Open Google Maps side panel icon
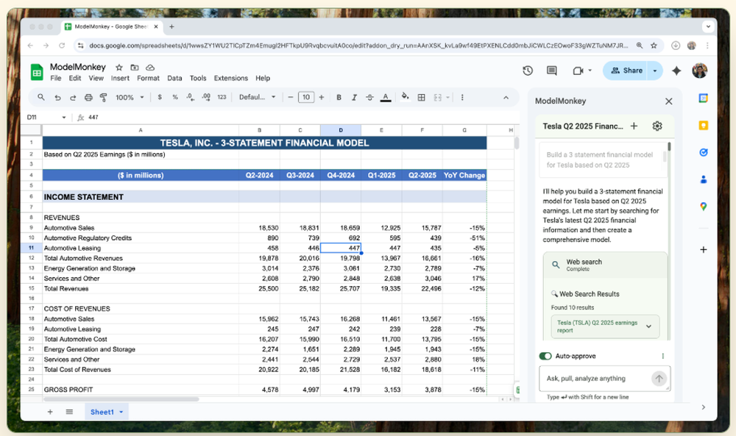The width and height of the screenshot is (736, 436). tap(704, 207)
